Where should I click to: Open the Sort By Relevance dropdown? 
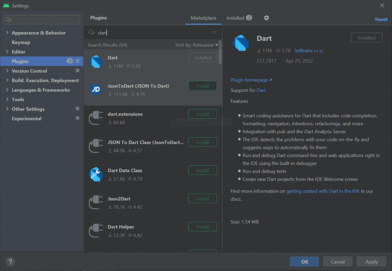point(197,45)
